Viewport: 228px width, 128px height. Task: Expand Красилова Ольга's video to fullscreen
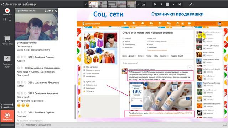point(46,11)
